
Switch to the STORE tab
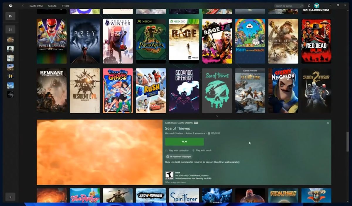coord(65,6)
